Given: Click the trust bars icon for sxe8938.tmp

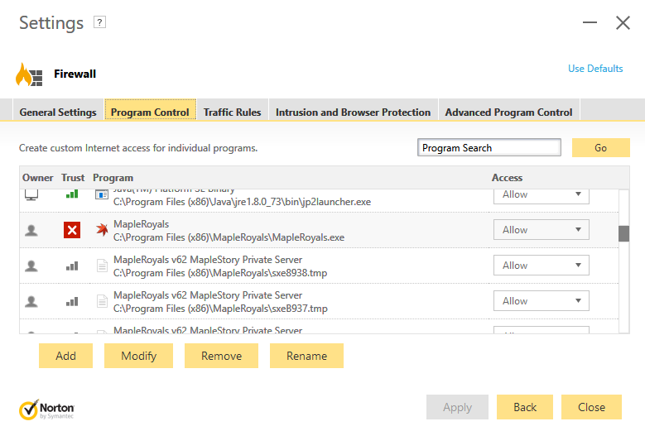Looking at the screenshot, I should [x=72, y=266].
